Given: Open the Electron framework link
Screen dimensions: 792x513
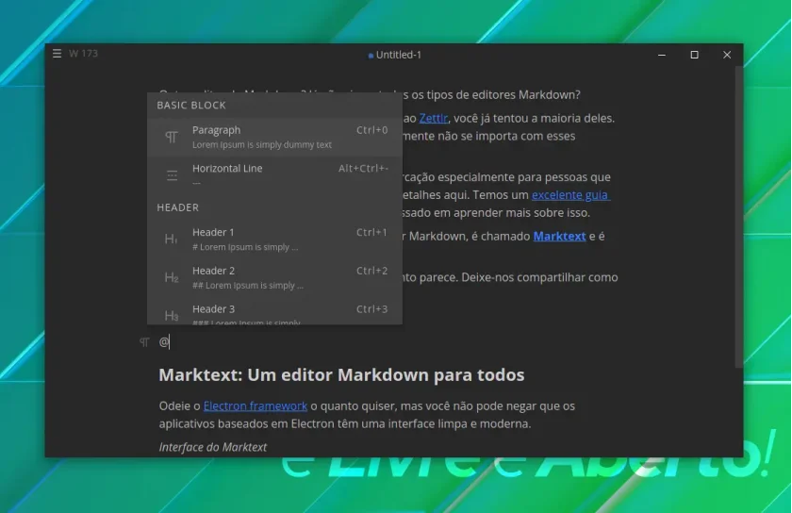Looking at the screenshot, I should tap(256, 405).
